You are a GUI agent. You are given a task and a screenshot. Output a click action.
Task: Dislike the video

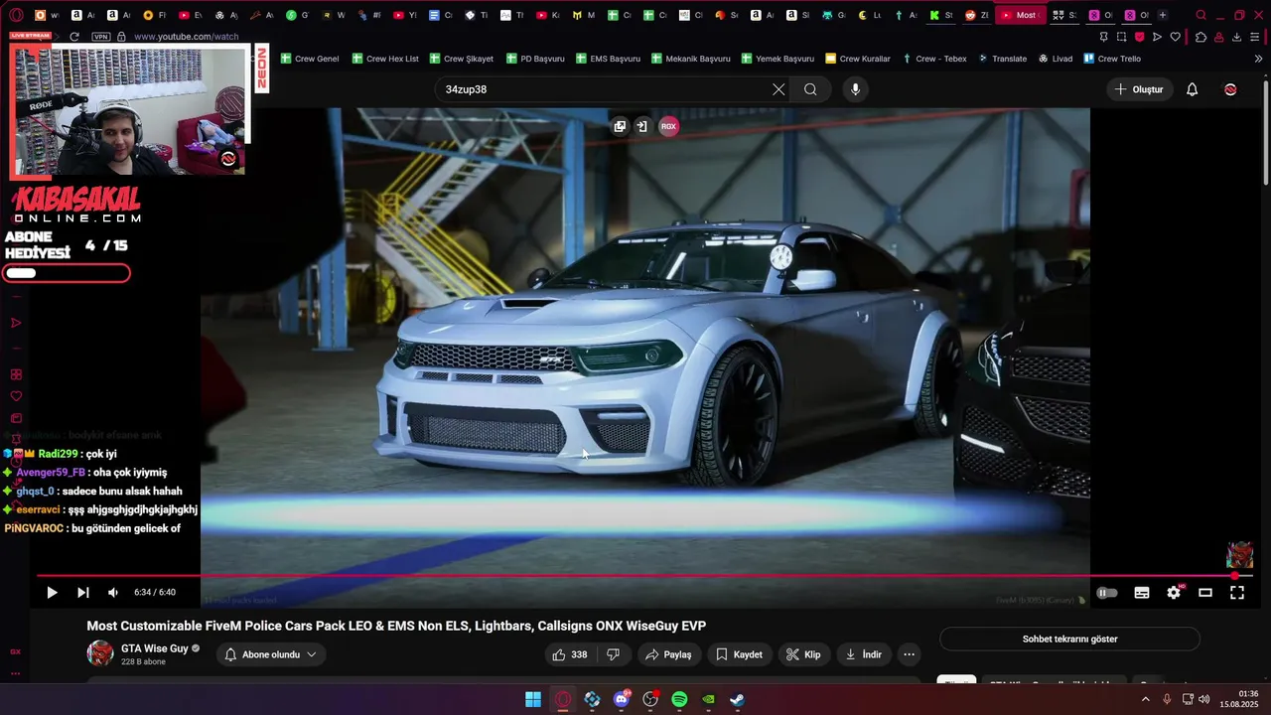tap(614, 654)
